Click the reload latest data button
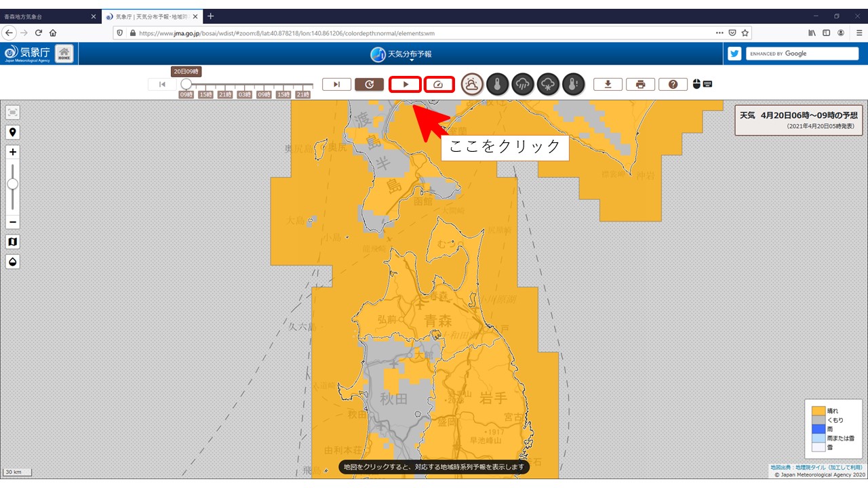This screenshot has width=868, height=488. pyautogui.click(x=369, y=85)
